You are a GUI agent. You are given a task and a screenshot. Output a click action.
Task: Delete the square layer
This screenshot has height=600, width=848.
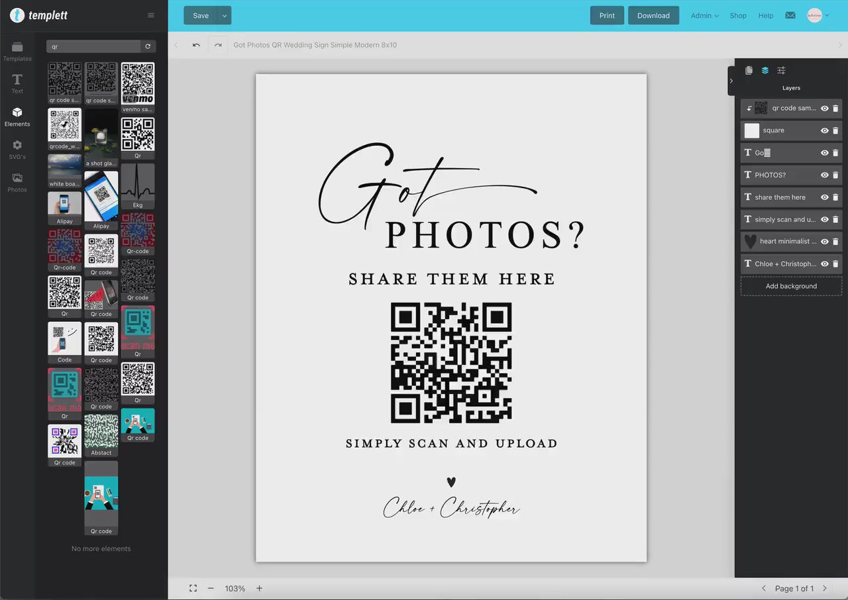pos(835,130)
